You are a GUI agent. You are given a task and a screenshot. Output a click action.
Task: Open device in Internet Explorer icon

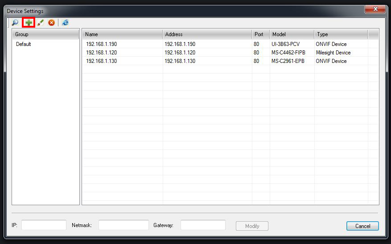[x=65, y=23]
